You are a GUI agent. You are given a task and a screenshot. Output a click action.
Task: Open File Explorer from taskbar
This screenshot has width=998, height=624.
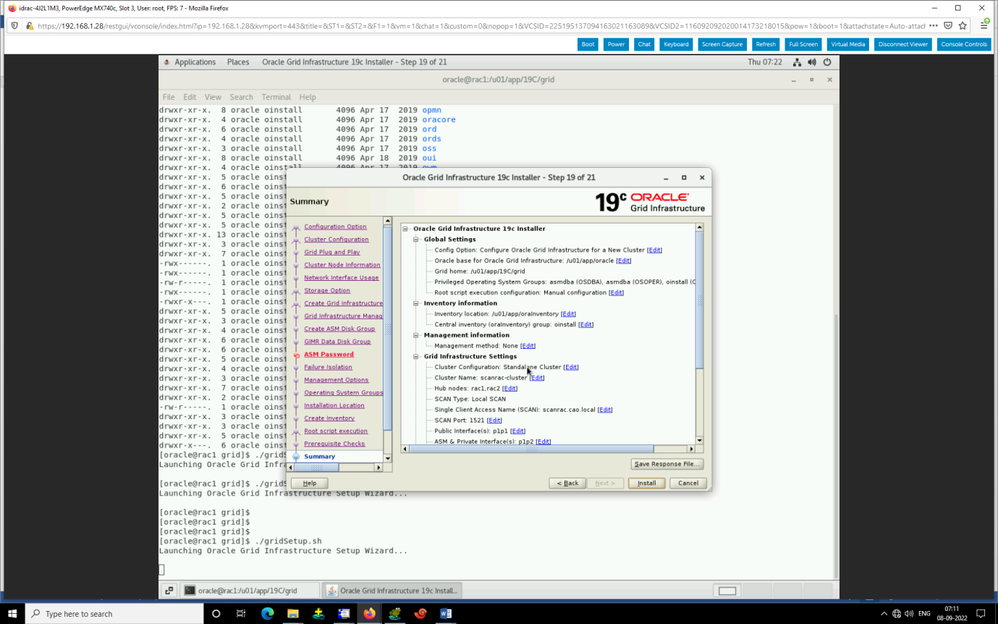click(292, 613)
